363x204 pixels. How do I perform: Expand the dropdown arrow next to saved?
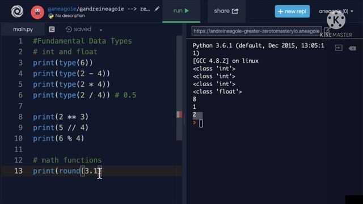click(x=101, y=30)
